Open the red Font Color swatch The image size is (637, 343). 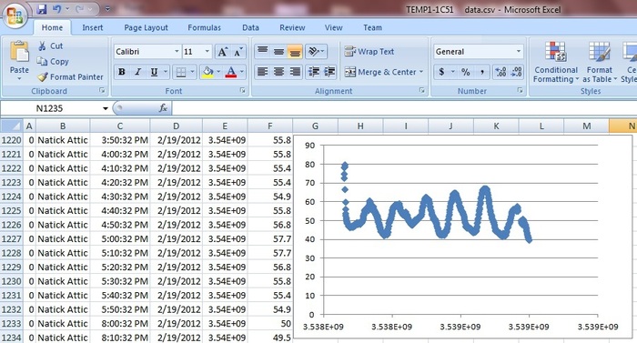click(231, 72)
